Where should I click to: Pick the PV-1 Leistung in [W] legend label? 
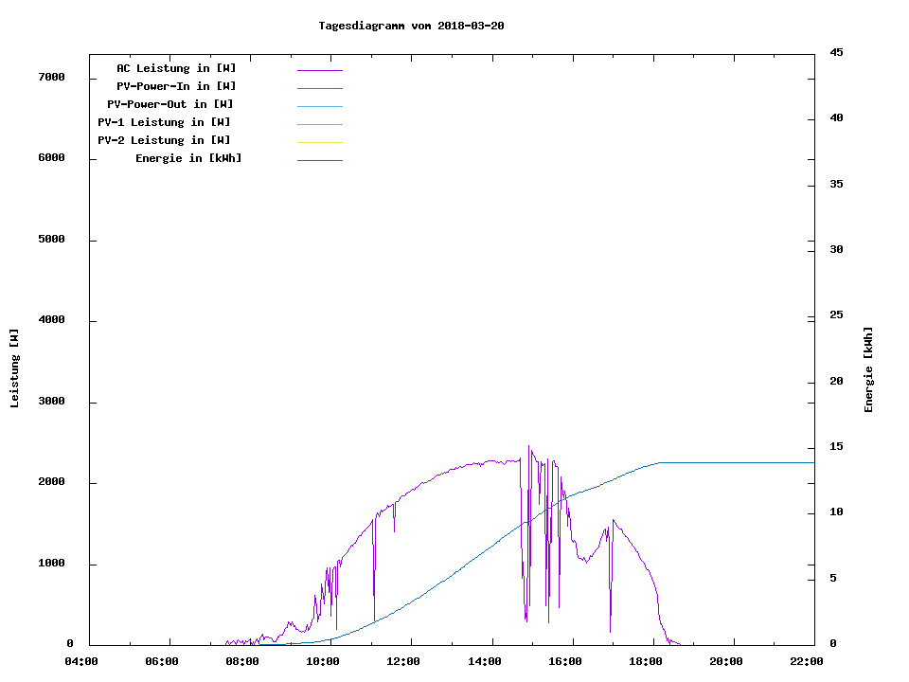(164, 122)
